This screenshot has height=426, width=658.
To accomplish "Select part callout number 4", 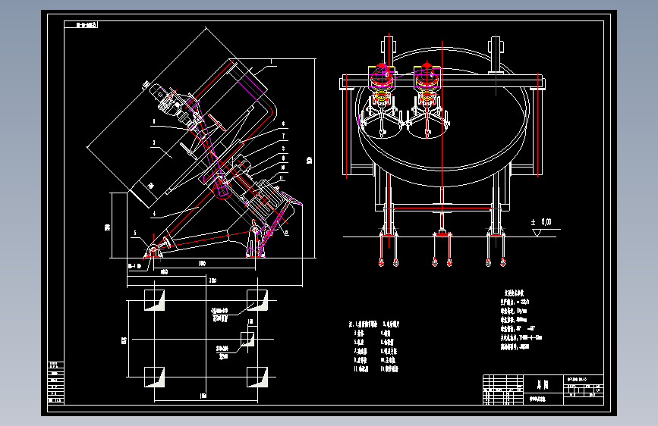I will 154,214.
